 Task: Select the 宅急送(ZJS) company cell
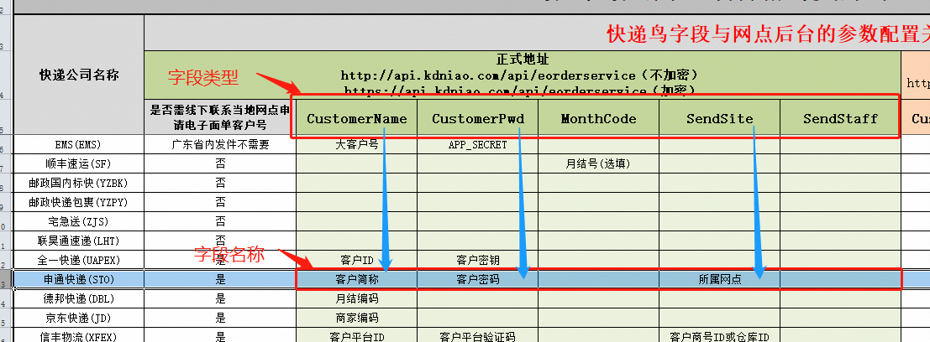point(78,221)
